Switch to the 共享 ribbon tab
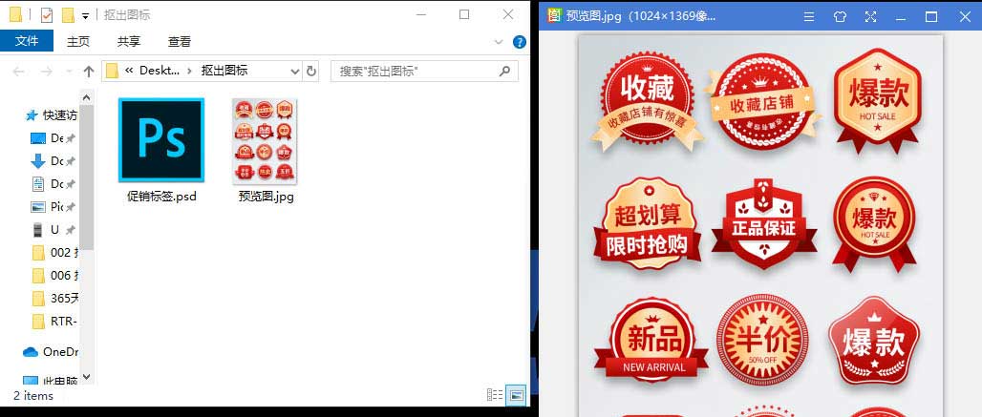Viewport: 982px width, 417px height. coord(129,41)
